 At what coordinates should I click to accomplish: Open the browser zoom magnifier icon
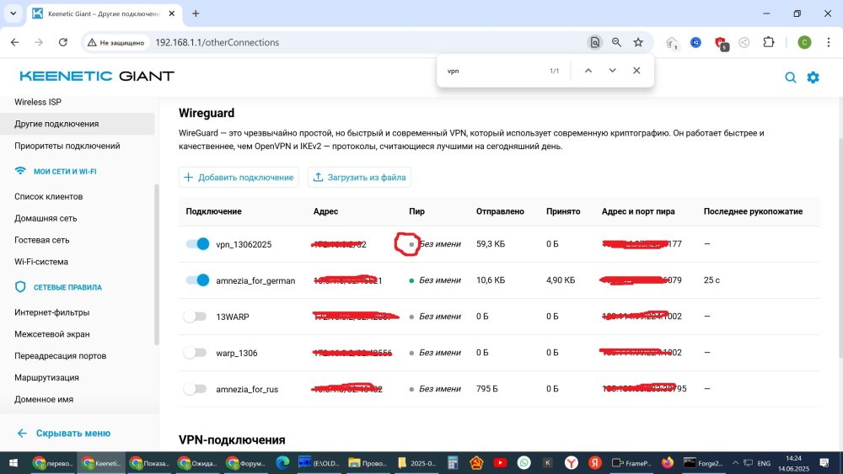click(617, 42)
